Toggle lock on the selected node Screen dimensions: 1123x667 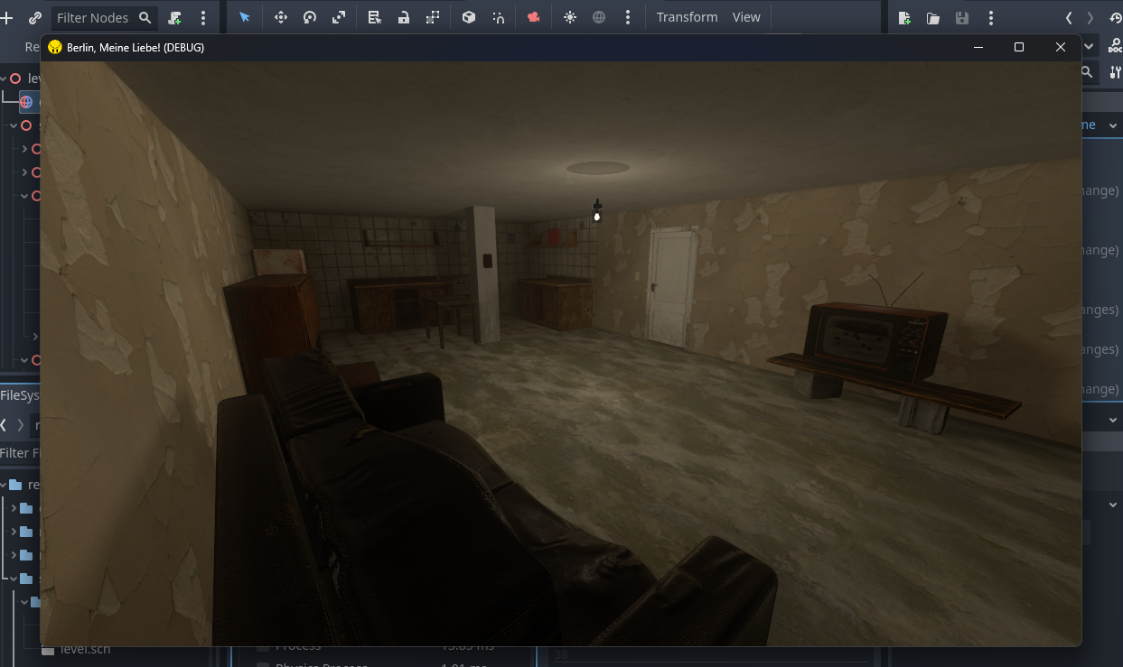tap(404, 17)
